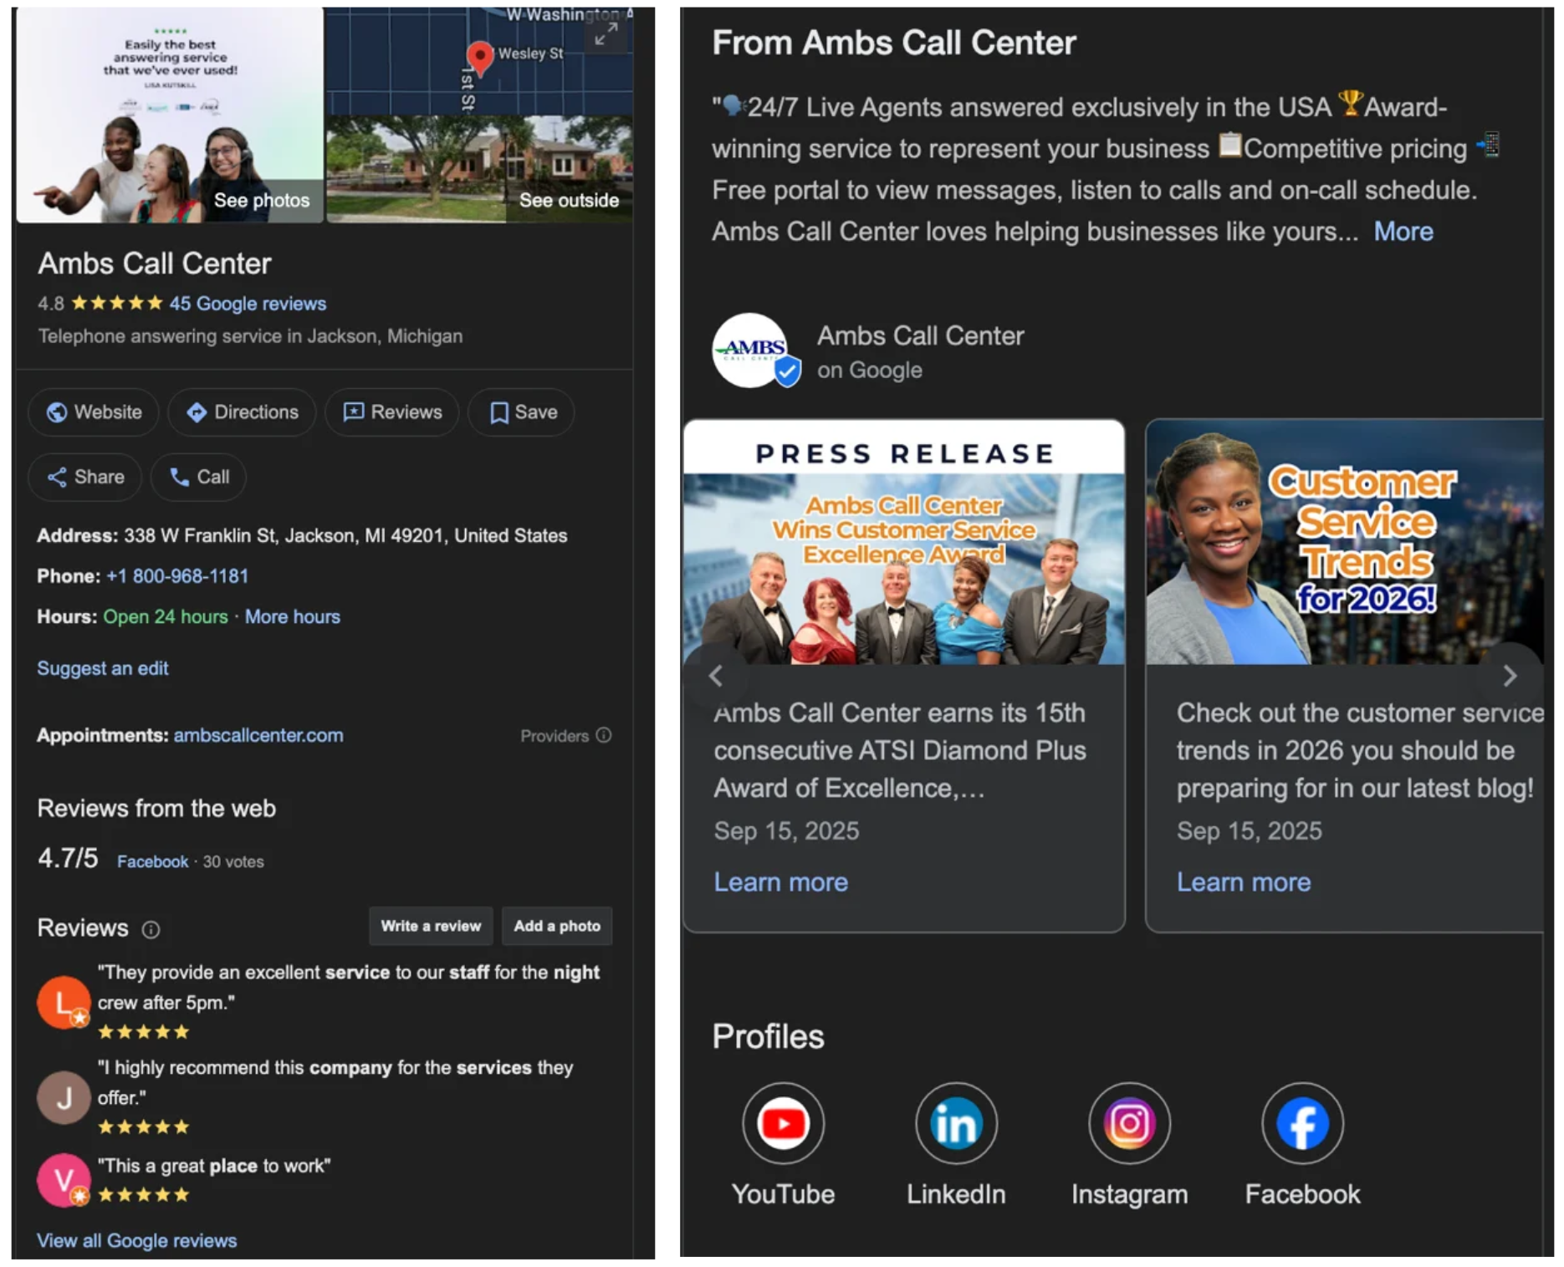
Task: Open the 45 Google reviews link
Action: pos(248,304)
